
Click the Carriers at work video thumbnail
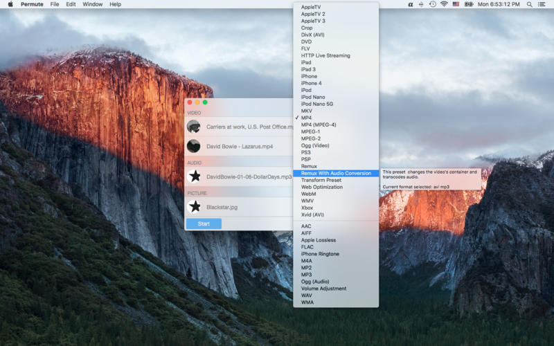tap(194, 127)
